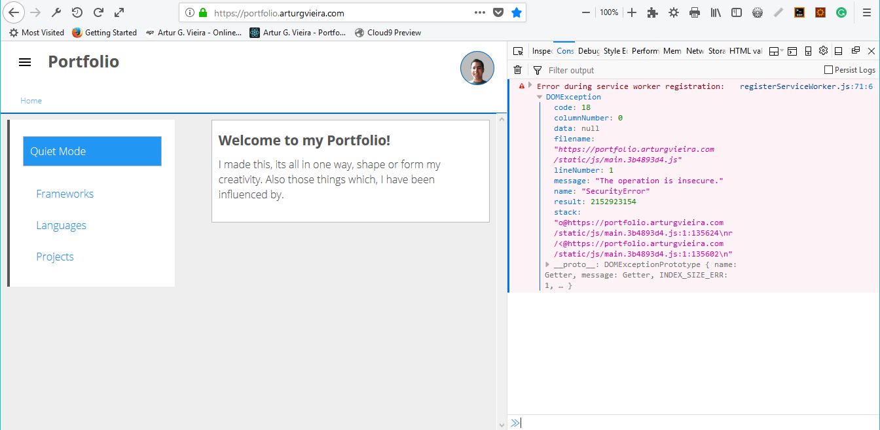Click the page vertical scrollbar down arrow

pyautogui.click(x=502, y=425)
